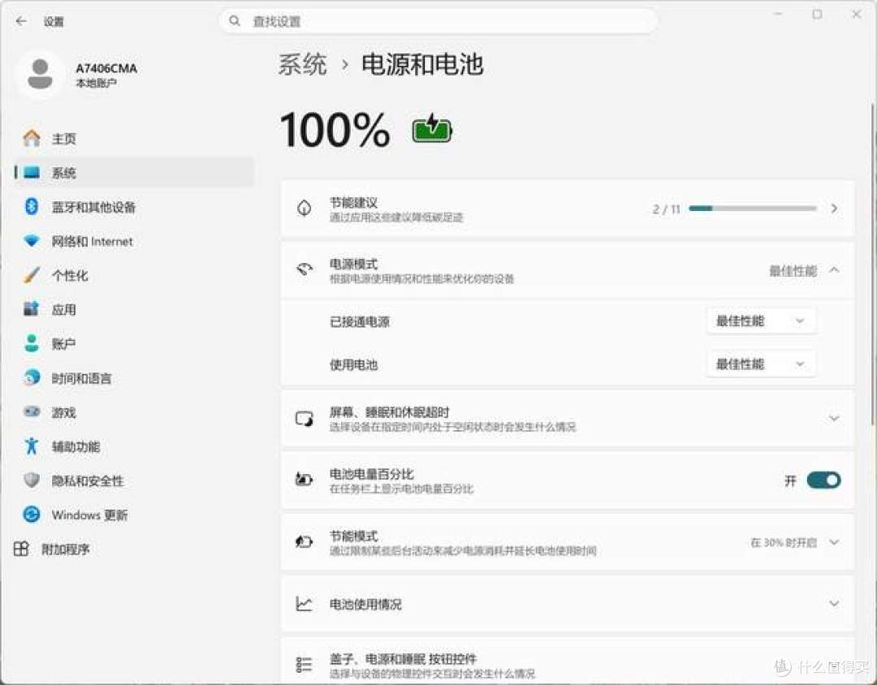
Task: Click the accessibility figure icon beside 辅助功能
Action: pos(32,446)
